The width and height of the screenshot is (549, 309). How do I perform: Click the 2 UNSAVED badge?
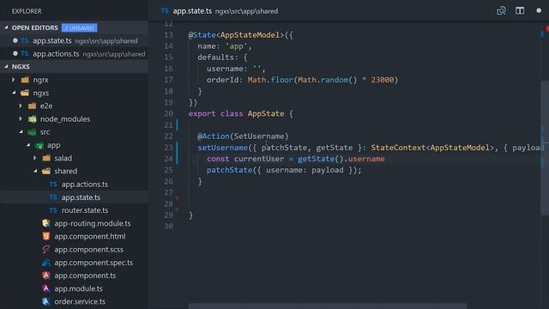(80, 27)
